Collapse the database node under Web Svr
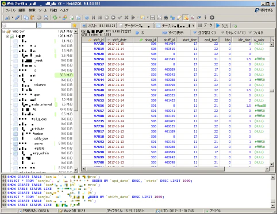This screenshot has width=277, height=214. pyautogui.click(x=7, y=36)
